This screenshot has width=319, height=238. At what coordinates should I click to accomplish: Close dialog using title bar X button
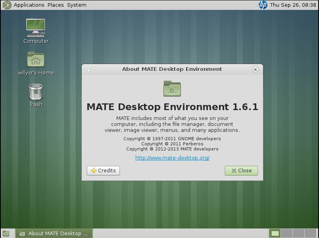click(x=255, y=69)
